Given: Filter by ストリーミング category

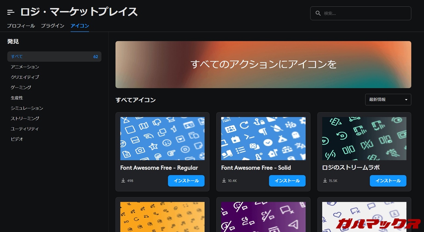Looking at the screenshot, I should click(25, 118).
